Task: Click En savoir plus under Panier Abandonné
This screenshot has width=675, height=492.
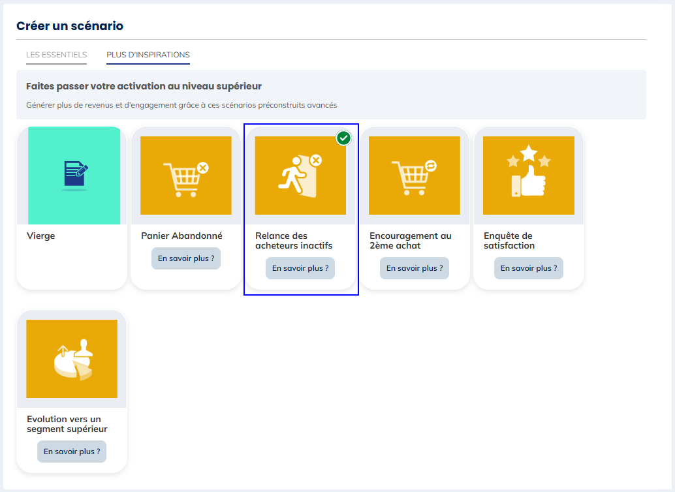Action: (x=186, y=258)
